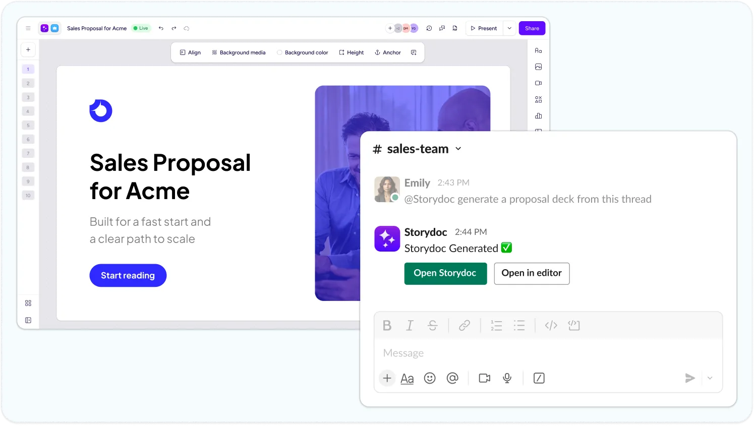Open the hamburger menu in the editor
The width and height of the screenshot is (754, 426).
[x=28, y=28]
